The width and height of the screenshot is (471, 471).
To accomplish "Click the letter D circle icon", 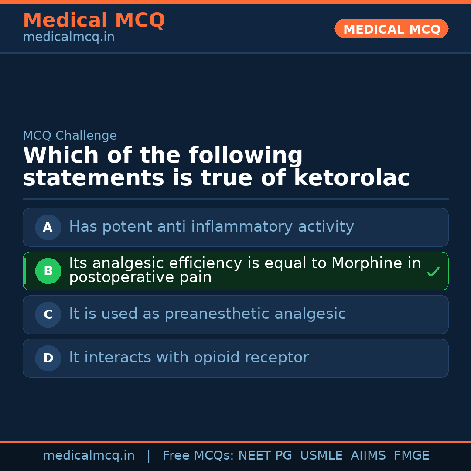I will point(48,358).
